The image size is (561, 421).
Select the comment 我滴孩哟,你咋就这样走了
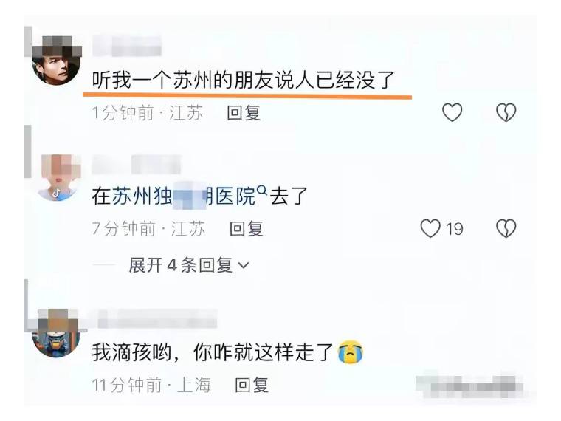(213, 352)
